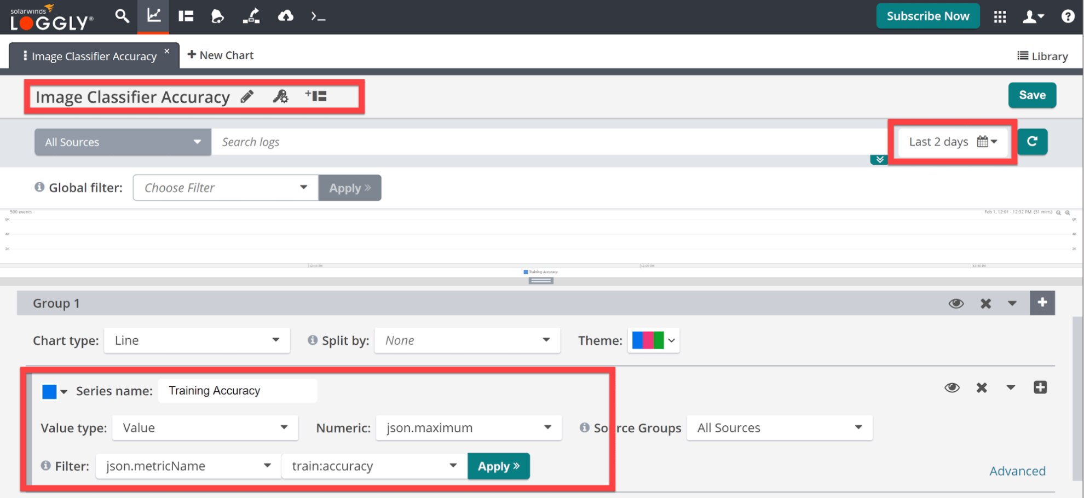The width and height of the screenshot is (1084, 498).
Task: Select the Charts line-graph toolbar icon
Action: tap(153, 16)
